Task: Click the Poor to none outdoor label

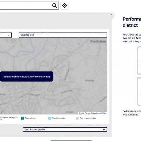Action: (x=88, y=118)
